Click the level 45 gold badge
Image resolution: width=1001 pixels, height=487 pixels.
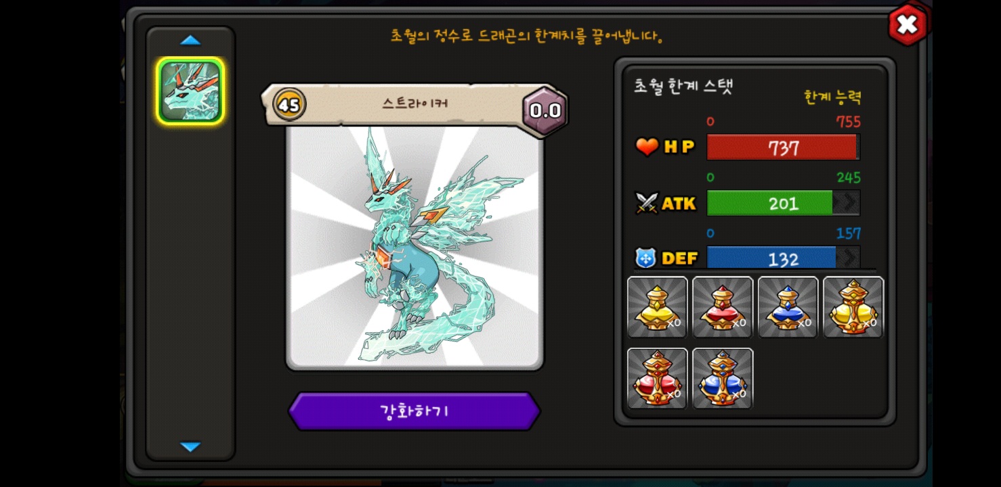click(x=289, y=105)
